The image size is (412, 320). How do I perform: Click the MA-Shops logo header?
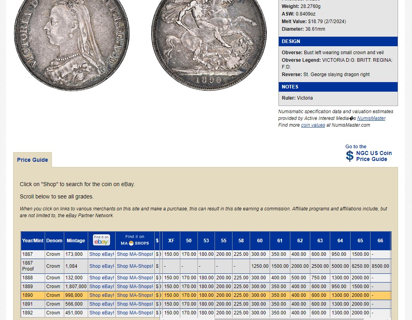[135, 240]
